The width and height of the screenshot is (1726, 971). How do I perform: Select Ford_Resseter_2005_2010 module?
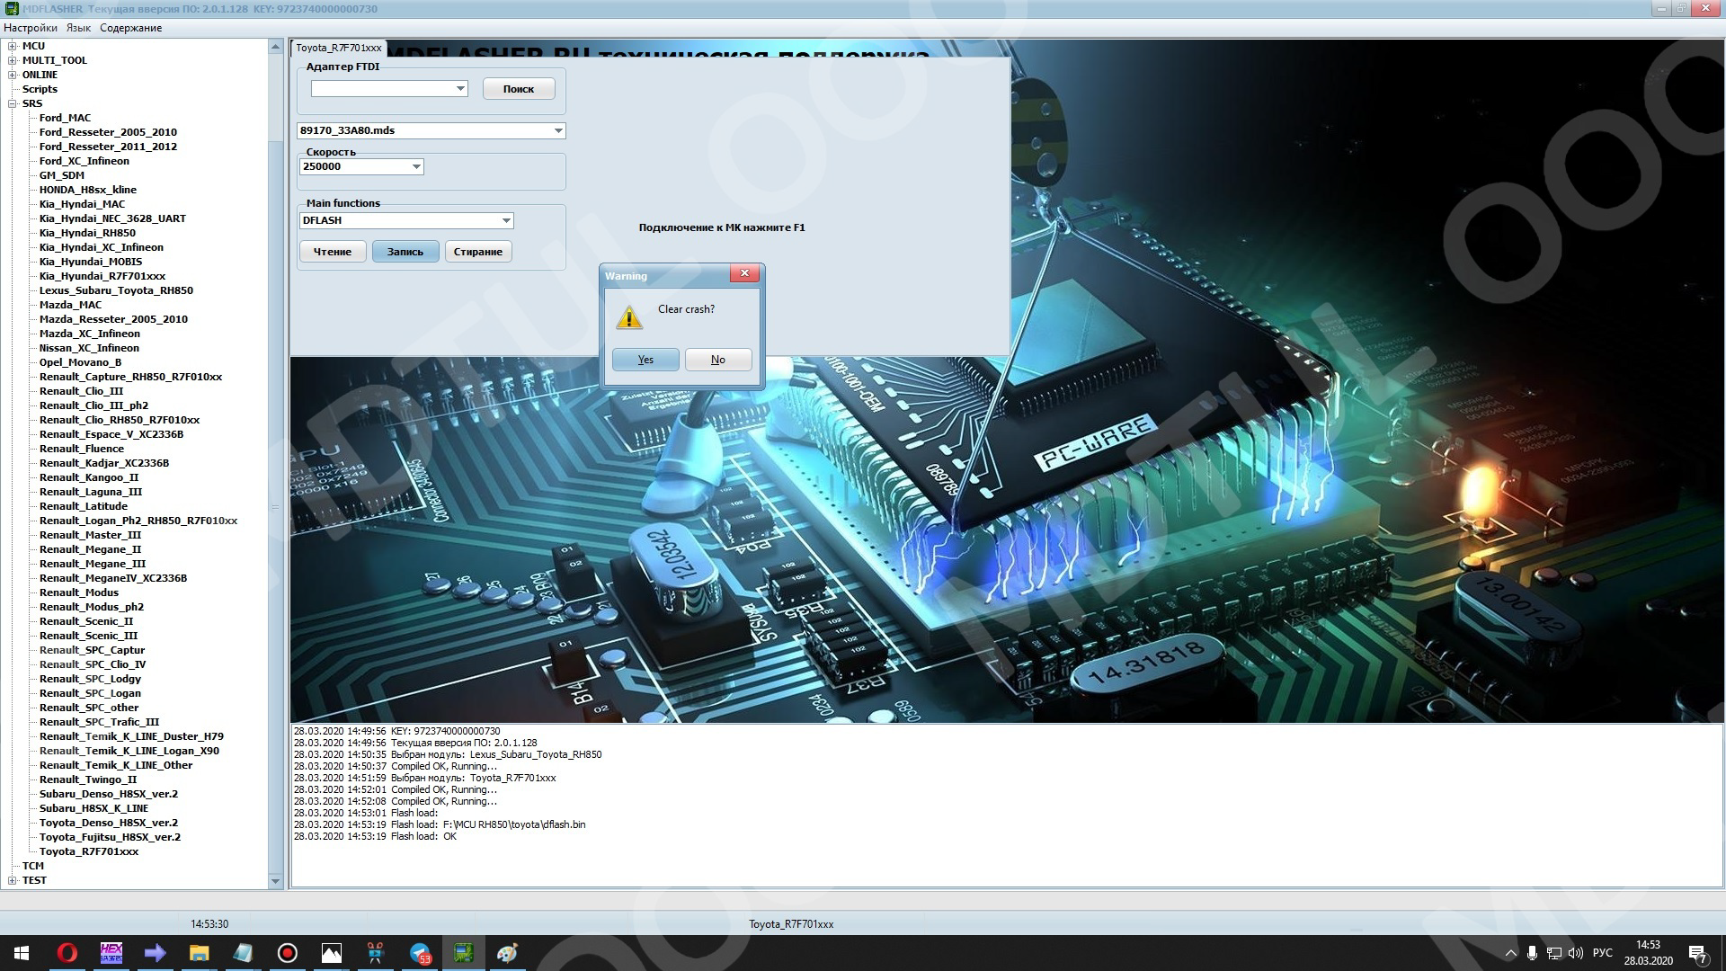point(108,132)
